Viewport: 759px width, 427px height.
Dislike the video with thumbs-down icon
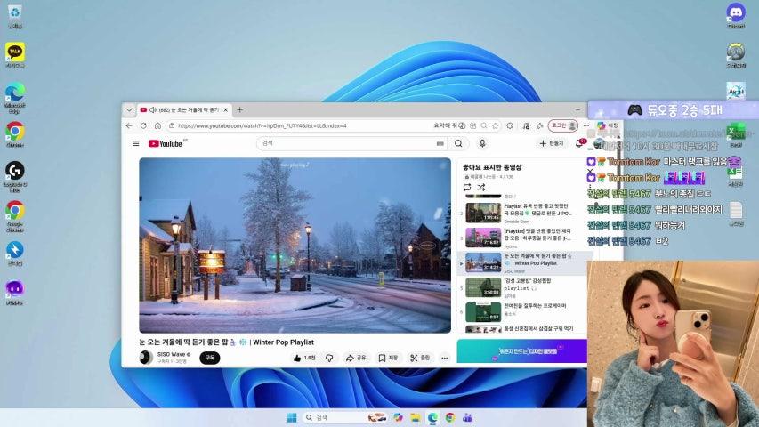(x=329, y=358)
